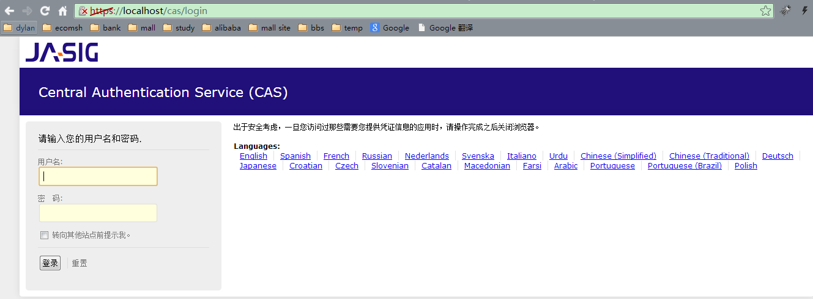Screen dimensions: 813x299
Task: Open the mall site bookmarks folder
Action: [270, 27]
